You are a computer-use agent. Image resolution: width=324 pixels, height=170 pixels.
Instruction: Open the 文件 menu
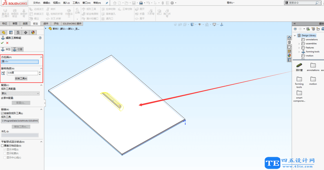point(37,3)
